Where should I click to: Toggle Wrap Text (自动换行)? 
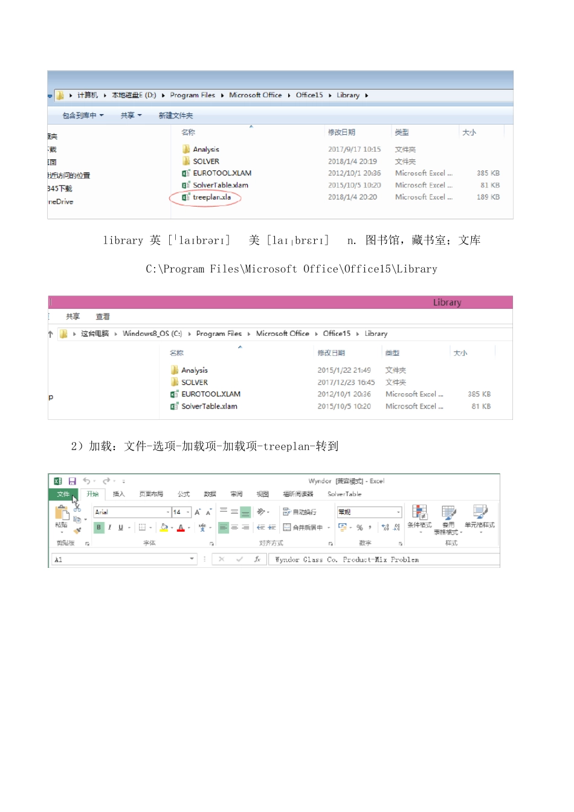(300, 512)
